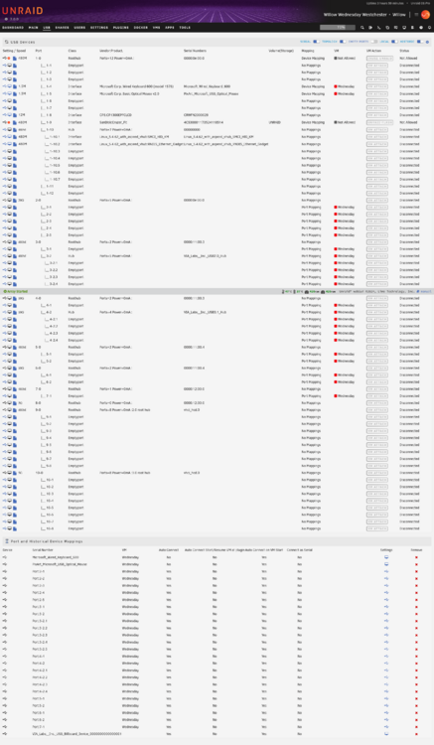Remove the Port:5-1 mapping
The image size is (434, 745).
point(416,698)
